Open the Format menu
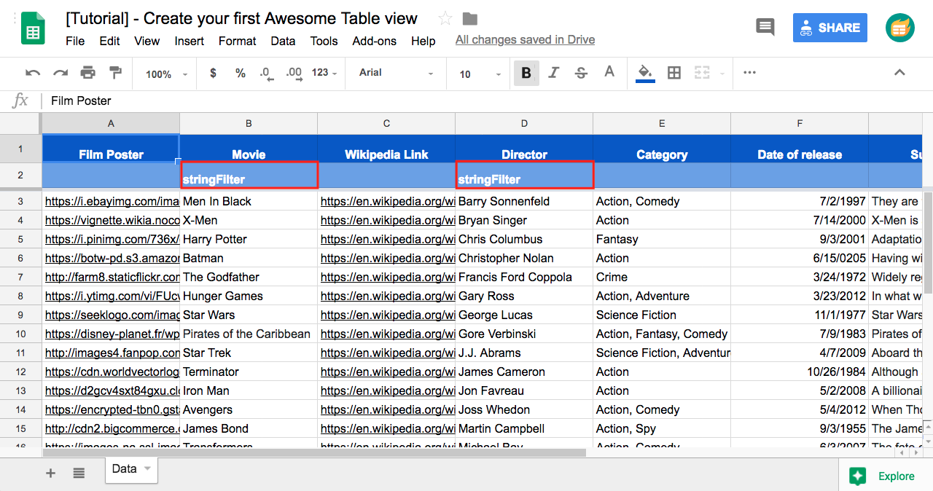Screen dimensions: 933x491 coord(237,41)
